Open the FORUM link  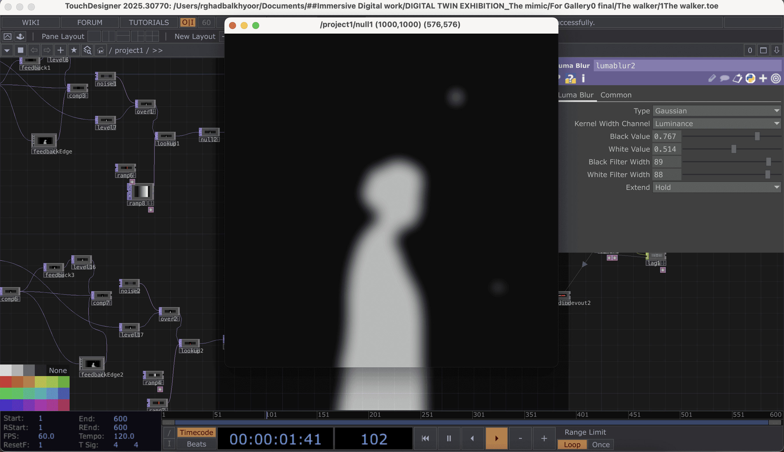point(90,22)
